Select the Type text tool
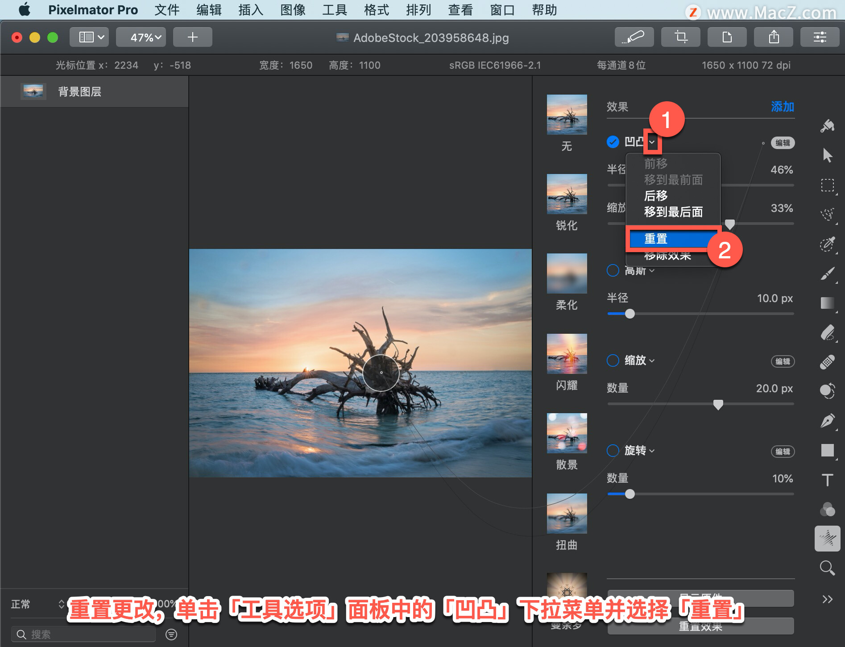Screen dimensions: 845x647 pyautogui.click(x=828, y=480)
